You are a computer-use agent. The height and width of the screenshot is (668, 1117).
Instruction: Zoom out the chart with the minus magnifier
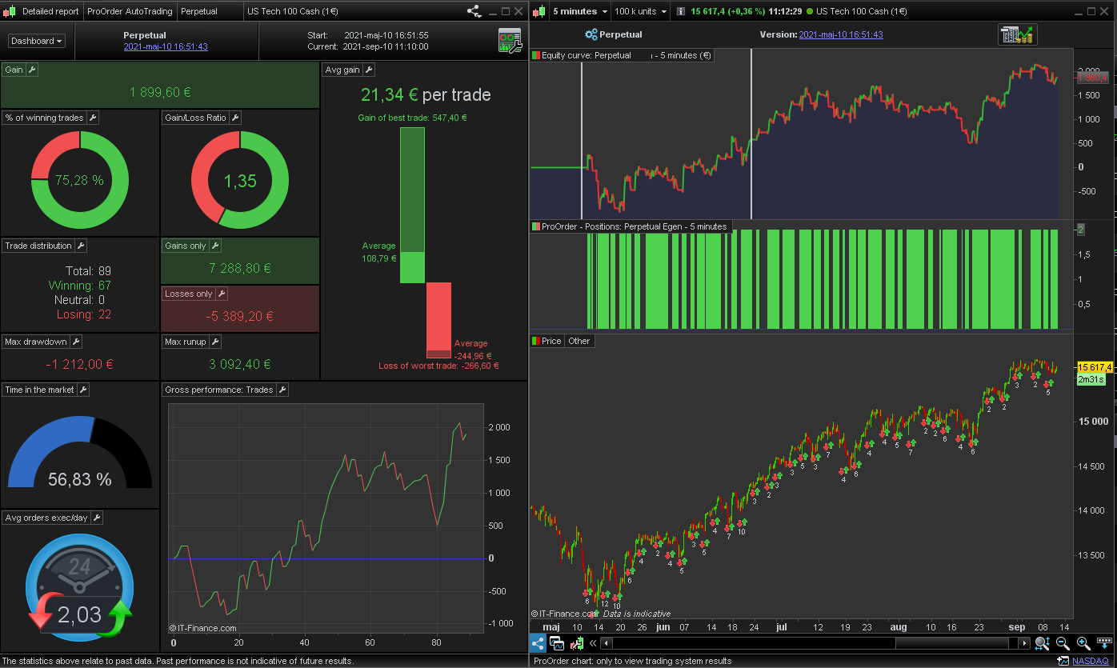pos(1063,643)
